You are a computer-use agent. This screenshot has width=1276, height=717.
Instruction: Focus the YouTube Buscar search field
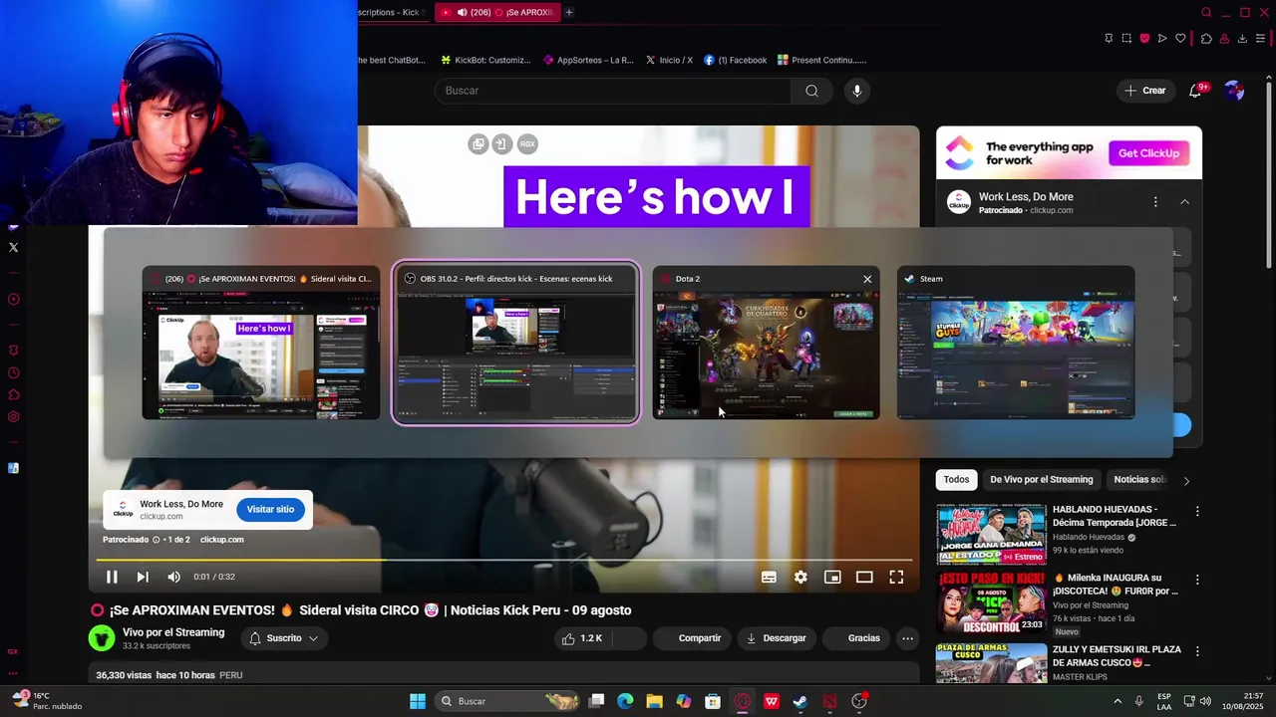pyautogui.click(x=613, y=91)
